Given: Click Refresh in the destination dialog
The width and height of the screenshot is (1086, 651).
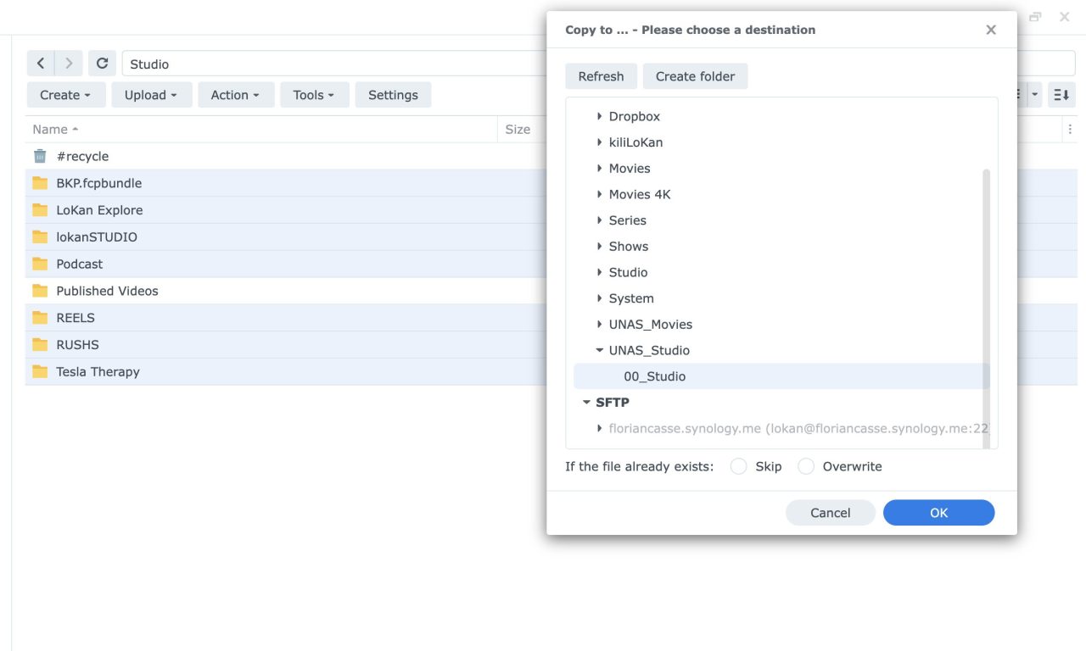Looking at the screenshot, I should (601, 76).
